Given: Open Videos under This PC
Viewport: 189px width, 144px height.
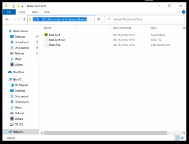Looking at the screenshot, I should (19, 119).
